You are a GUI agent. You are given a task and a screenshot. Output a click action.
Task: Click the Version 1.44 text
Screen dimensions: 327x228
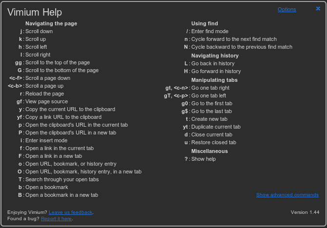pyautogui.click(x=305, y=212)
